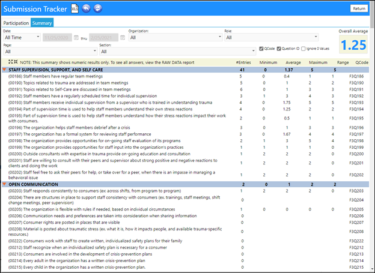
Task: Toggle the QCode checkbox
Action: [x=261, y=49]
